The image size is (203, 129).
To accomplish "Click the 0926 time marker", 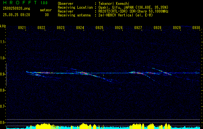I will coord(119,27).
